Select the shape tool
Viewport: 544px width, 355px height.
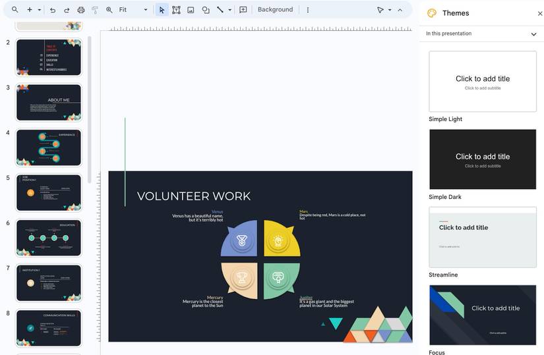[206, 10]
